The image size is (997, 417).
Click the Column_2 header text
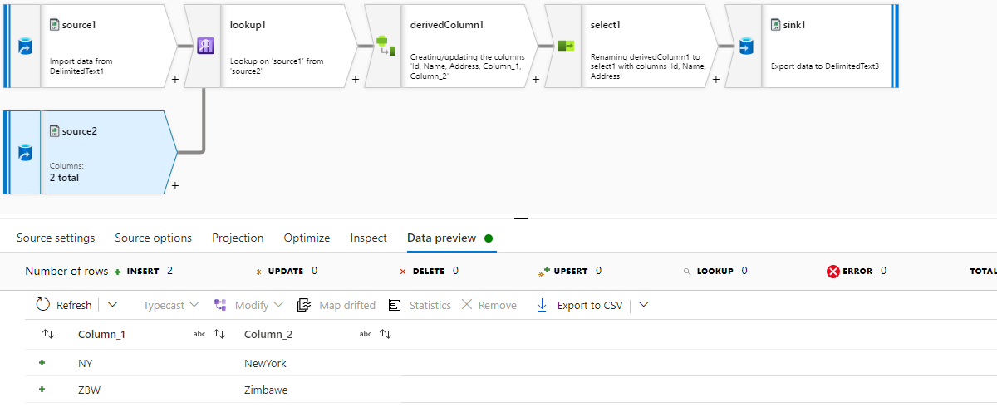(x=268, y=334)
